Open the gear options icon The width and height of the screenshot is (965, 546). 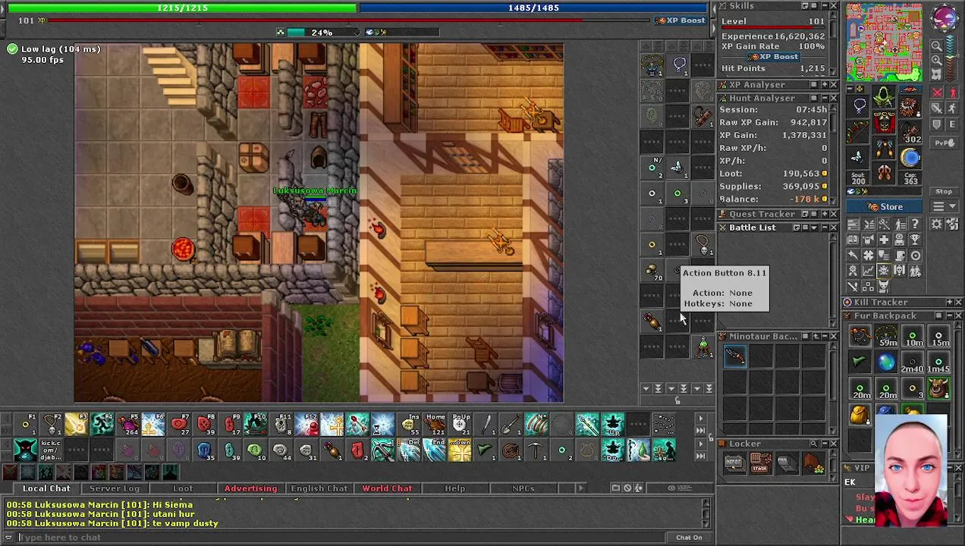[x=936, y=224]
